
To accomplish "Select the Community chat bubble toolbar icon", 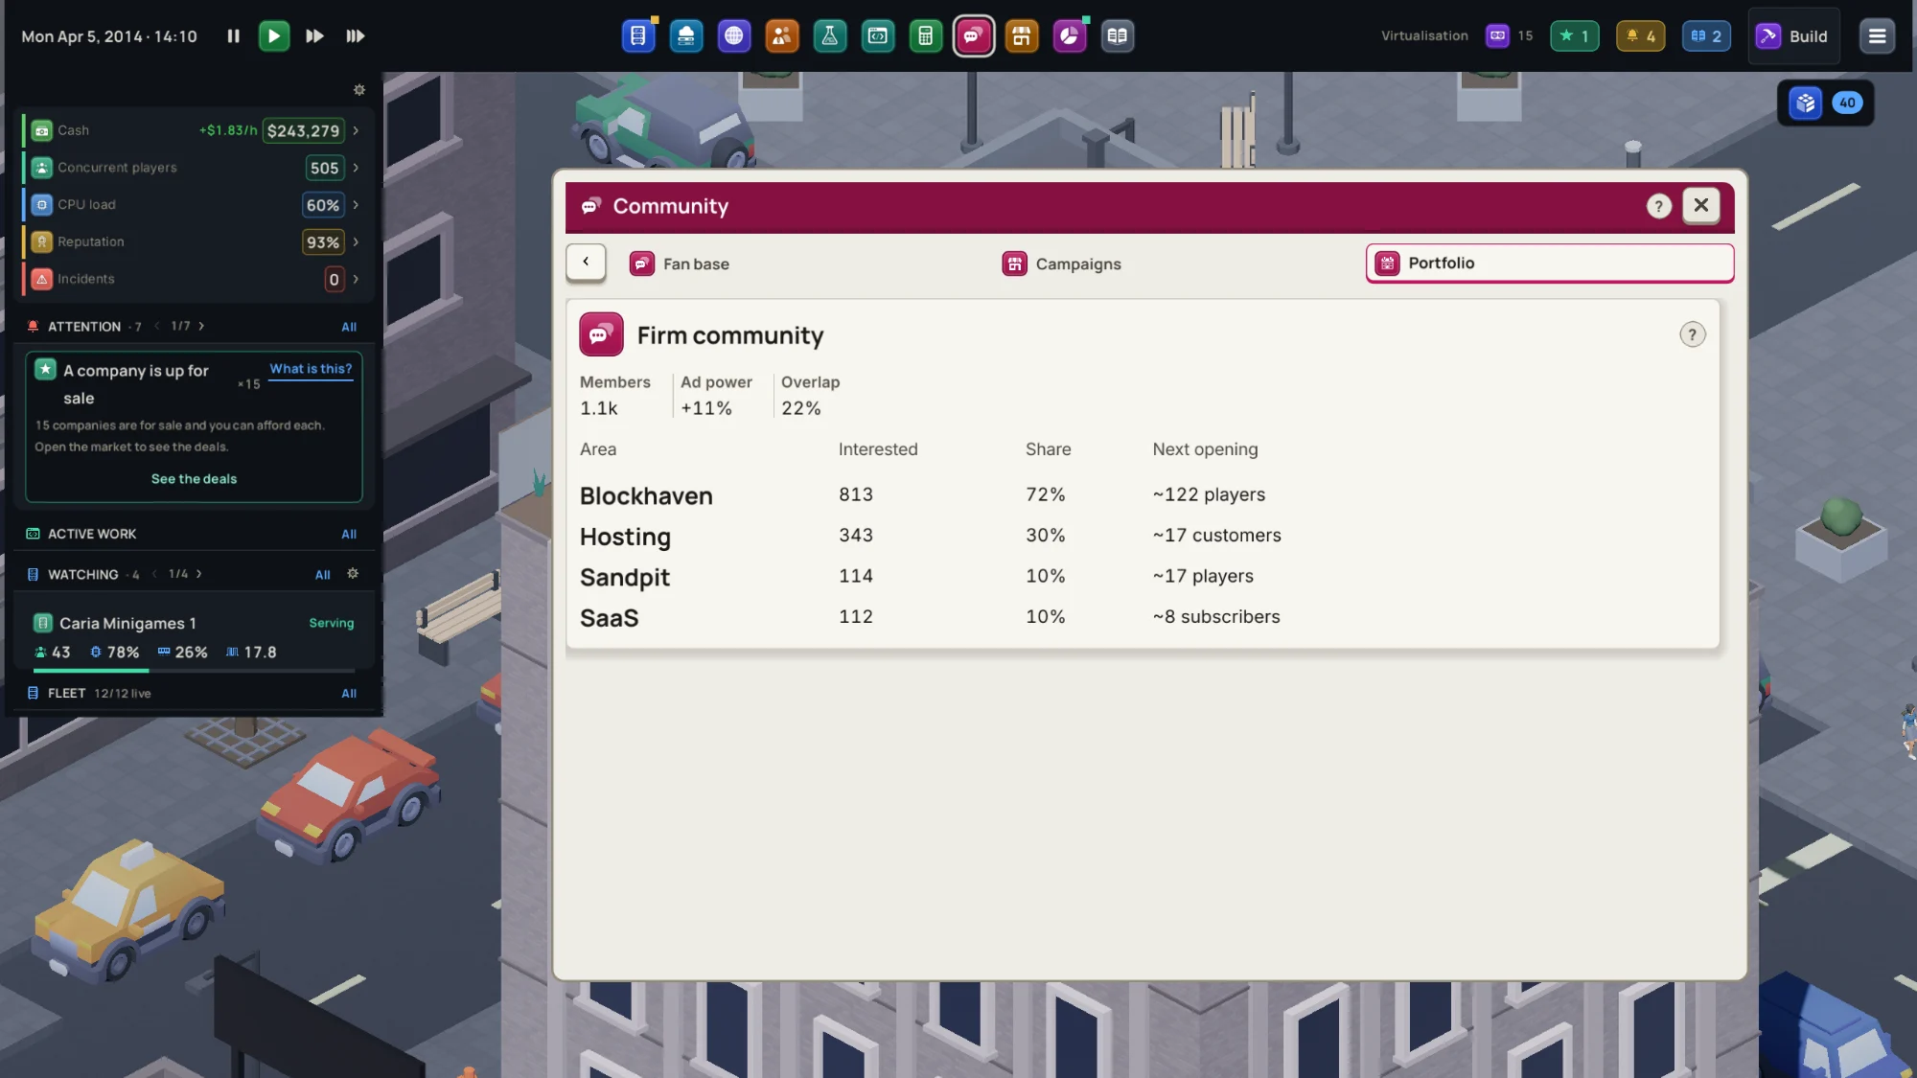I will coord(974,36).
